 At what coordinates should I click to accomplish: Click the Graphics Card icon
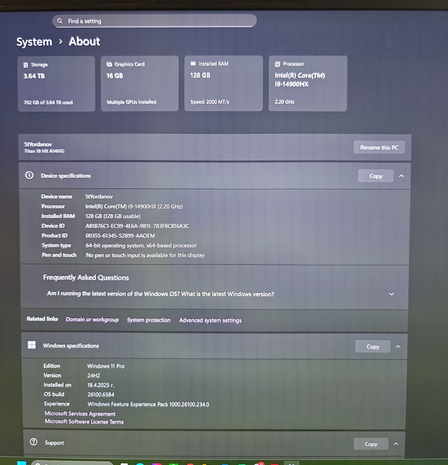click(x=109, y=64)
